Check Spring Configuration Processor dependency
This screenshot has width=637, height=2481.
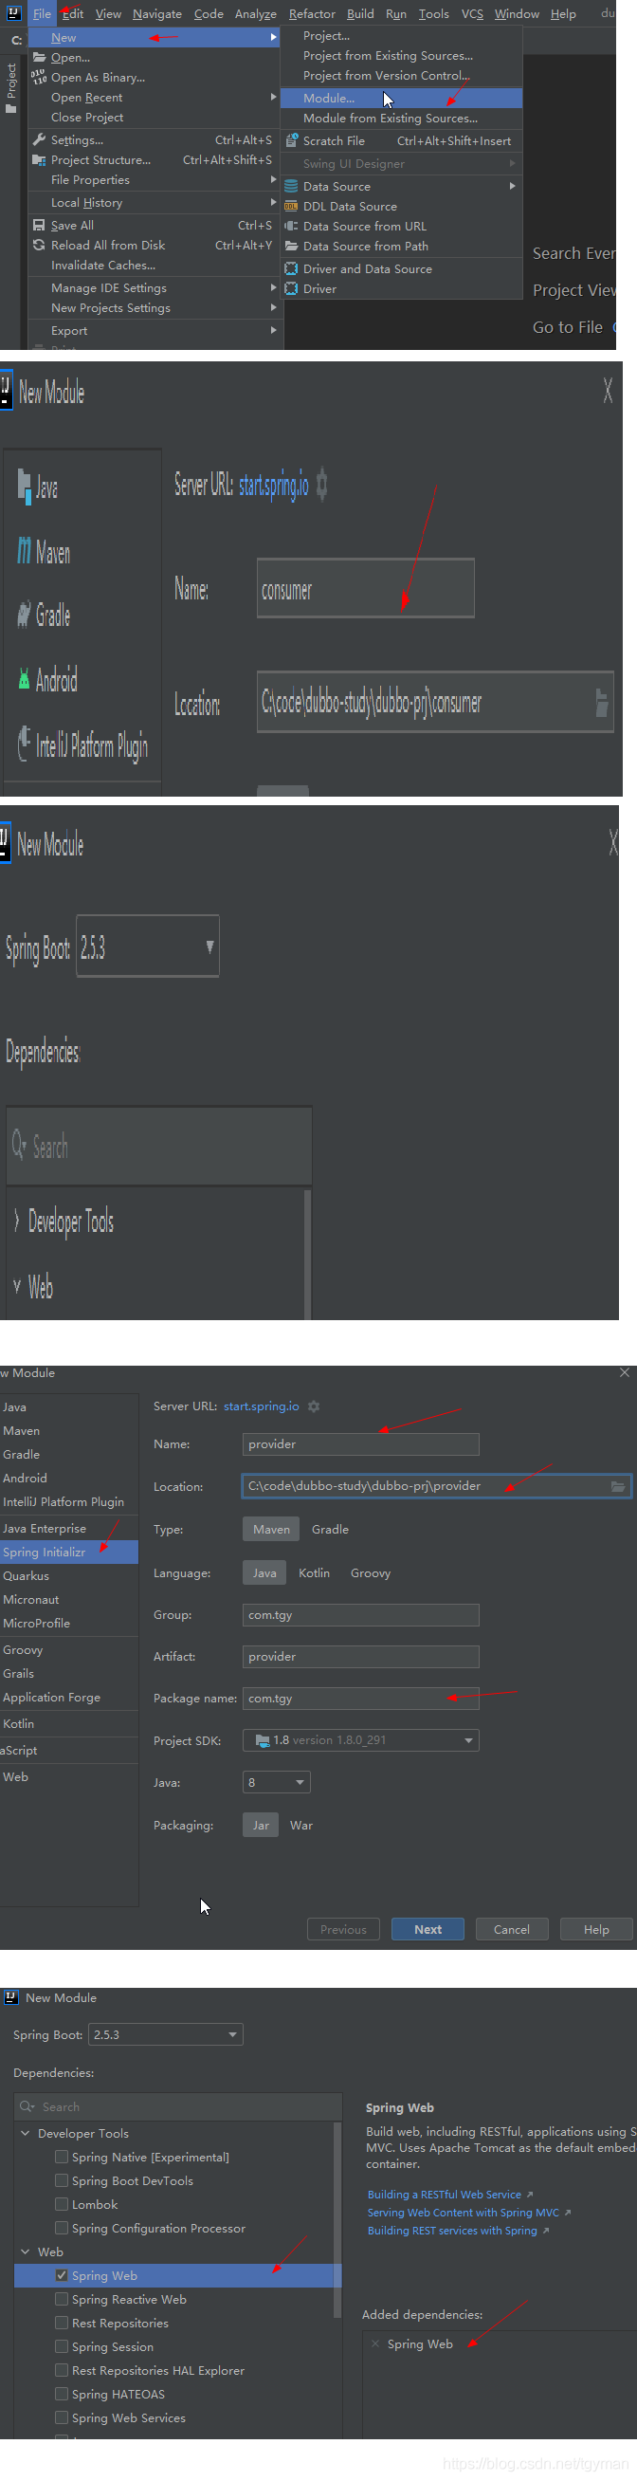[62, 2228]
